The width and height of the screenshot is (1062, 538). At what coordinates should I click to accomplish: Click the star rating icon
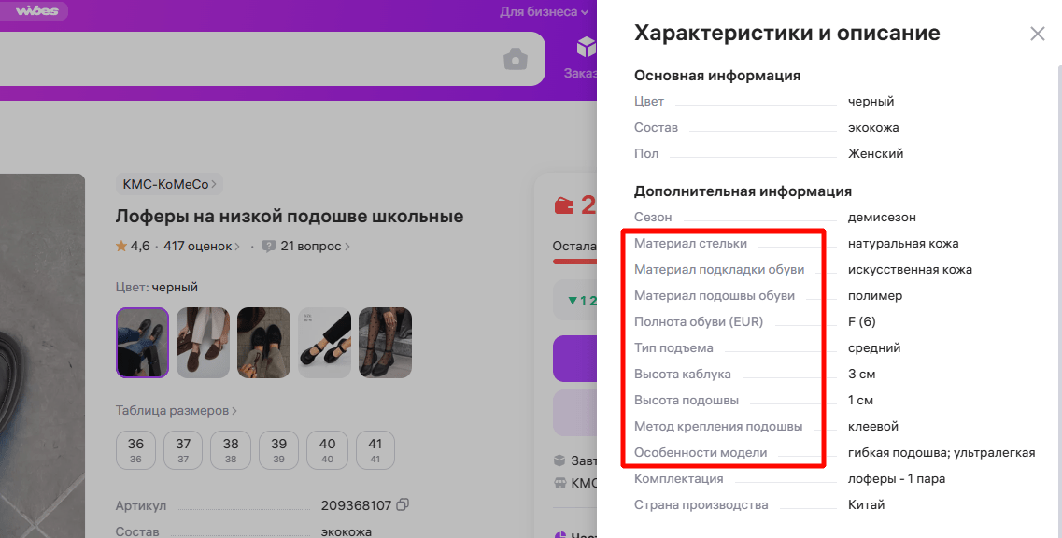[x=121, y=246]
